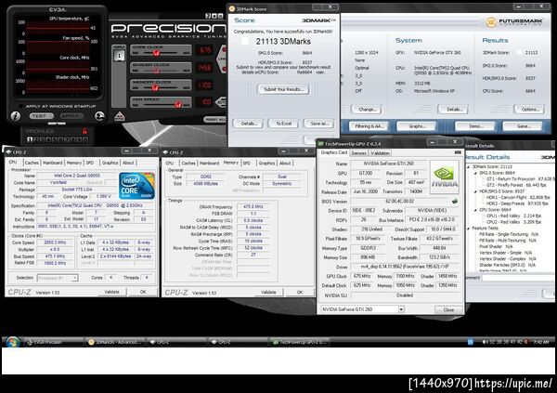Click the Futuremark Corporation logo
Viewport: 557px width, 393px height.
coord(514,22)
